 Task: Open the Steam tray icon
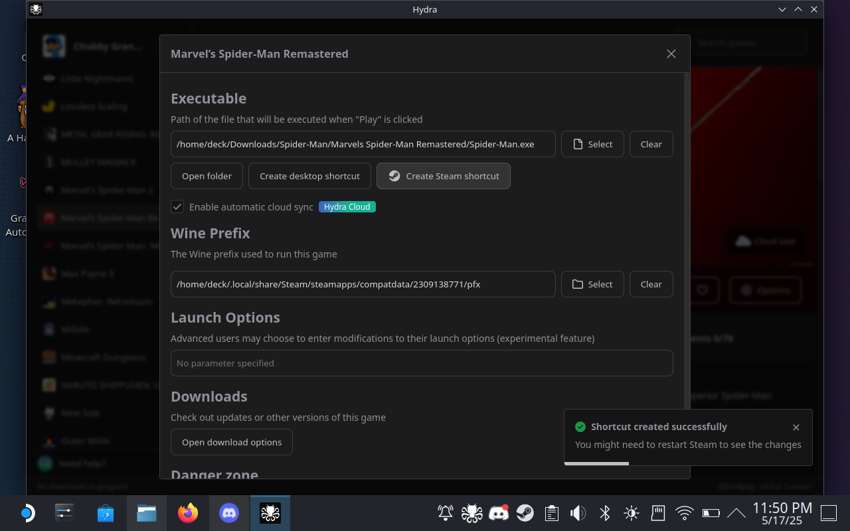point(525,513)
